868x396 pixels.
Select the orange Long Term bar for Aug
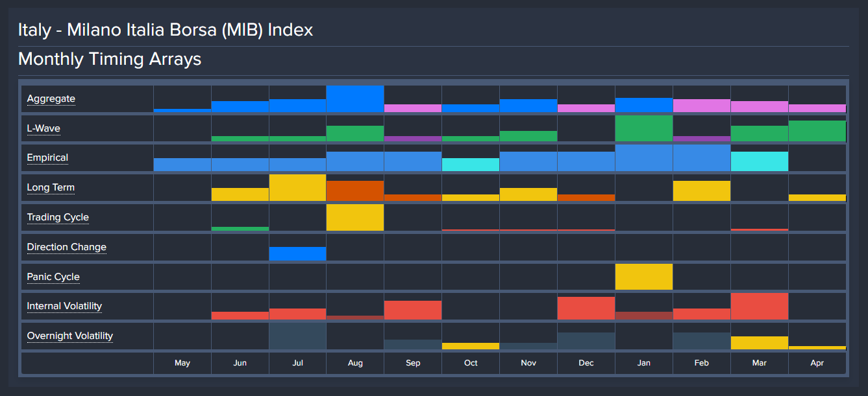(355, 191)
